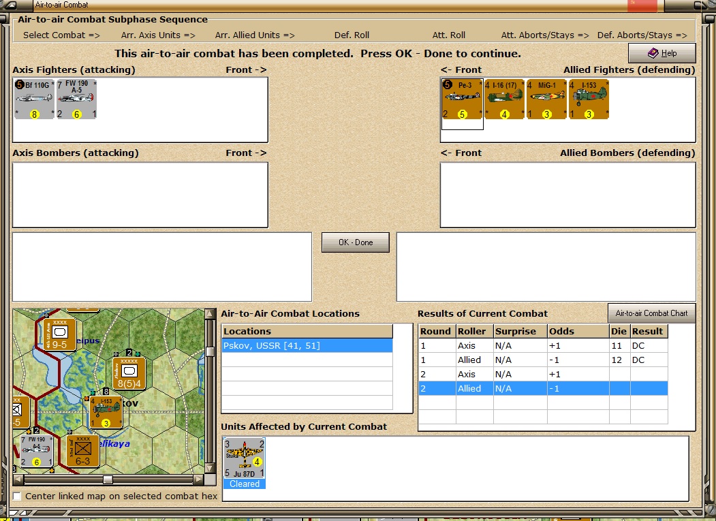
Task: Click the mini map horizontal scrollbar left arrow
Action: click(18, 479)
